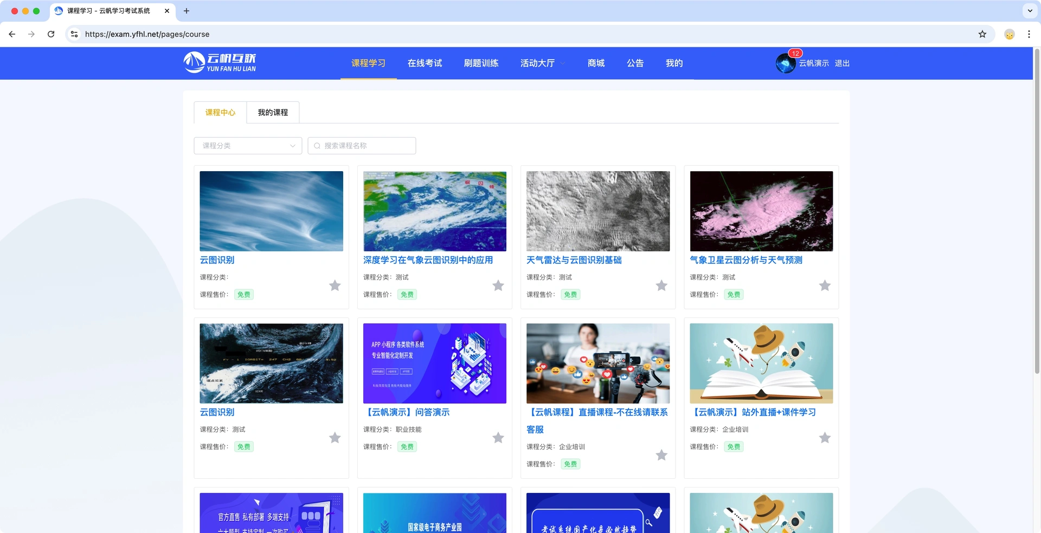Favorite 【云帆演示】问答演示 star
The width and height of the screenshot is (1041, 533).
pos(498,438)
